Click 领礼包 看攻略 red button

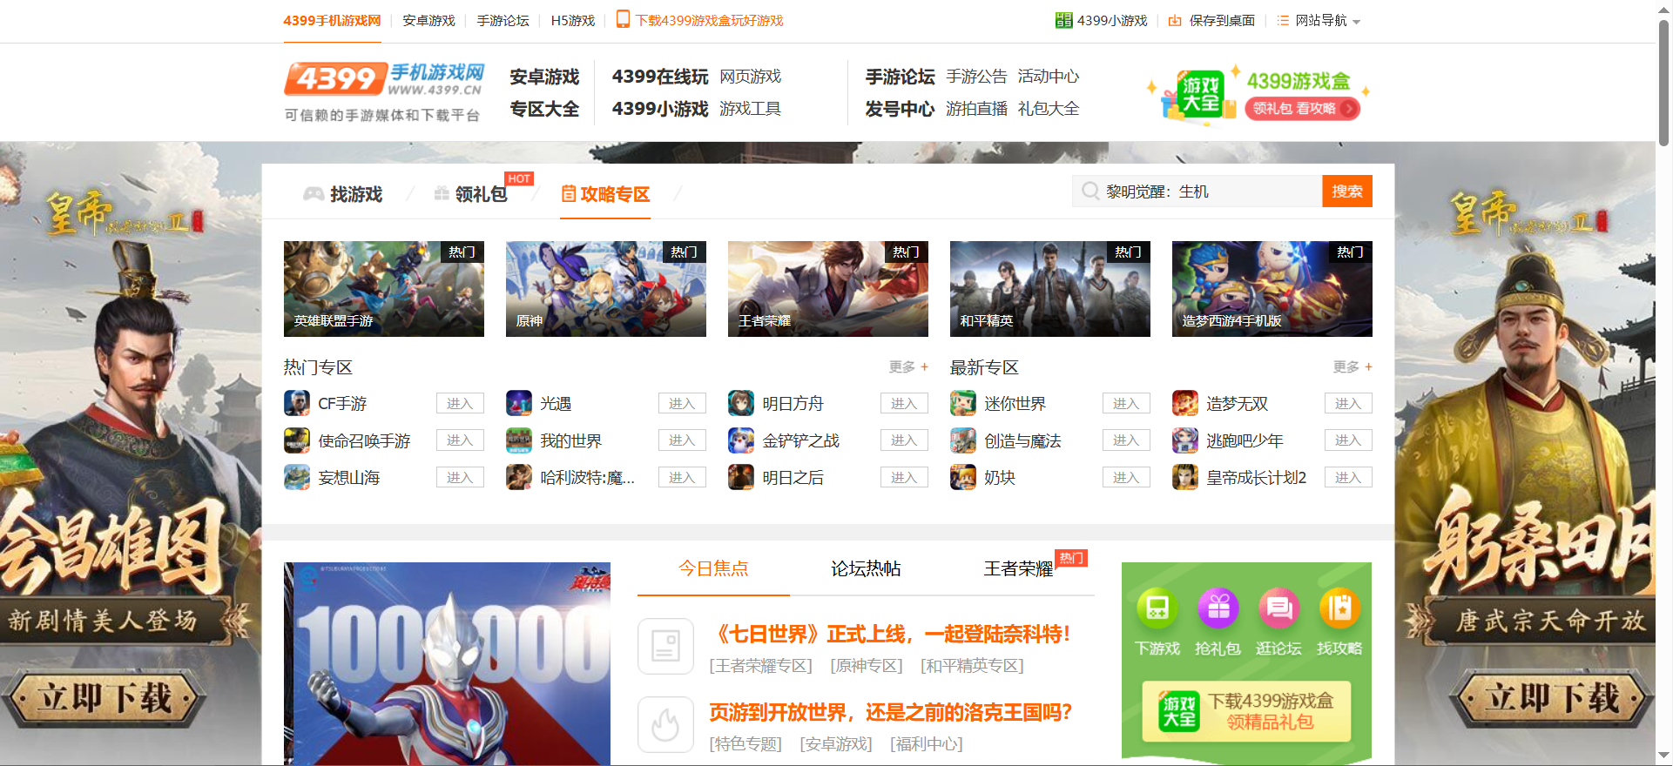(x=1302, y=109)
